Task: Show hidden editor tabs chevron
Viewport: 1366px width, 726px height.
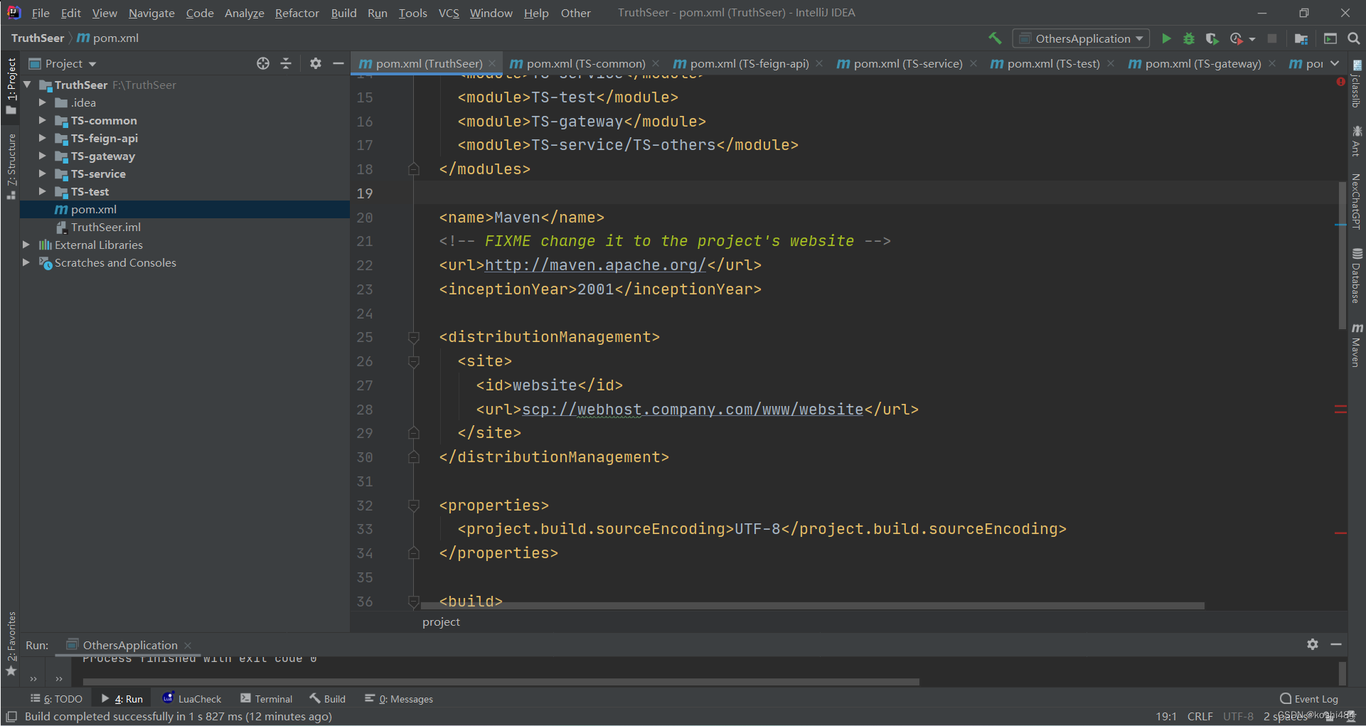Action: click(x=1335, y=64)
